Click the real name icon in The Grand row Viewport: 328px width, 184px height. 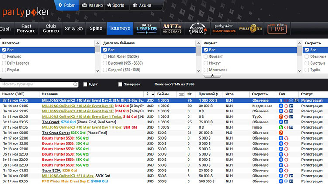(x=286, y=122)
